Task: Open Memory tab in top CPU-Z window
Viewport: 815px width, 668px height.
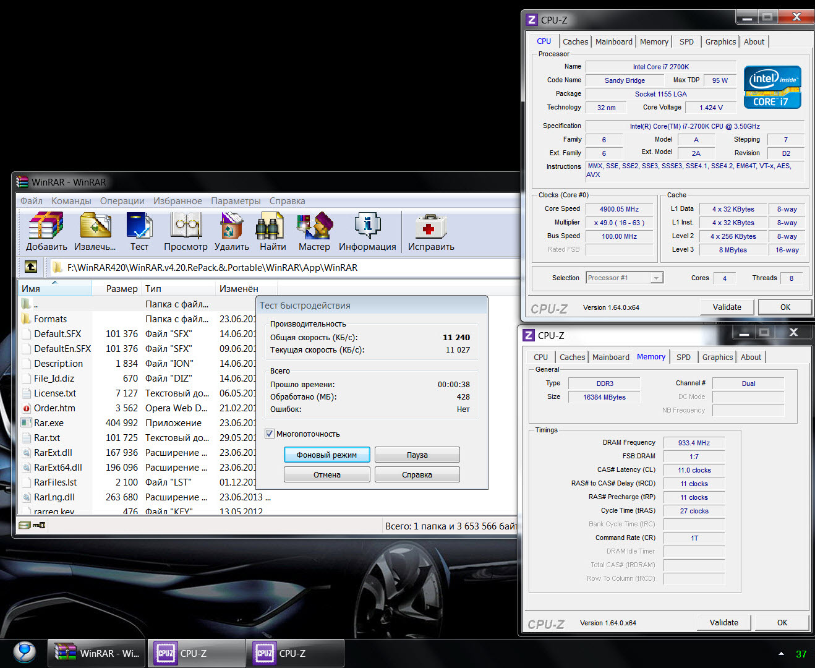Action: point(654,41)
